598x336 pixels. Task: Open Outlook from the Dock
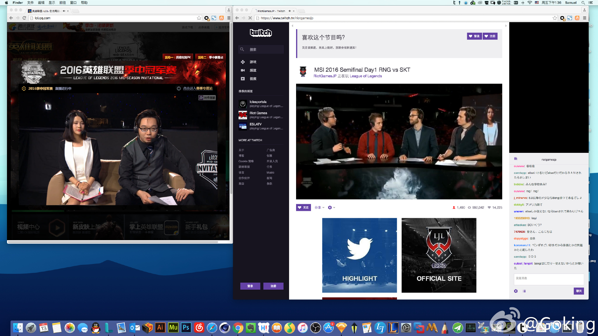(x=134, y=328)
